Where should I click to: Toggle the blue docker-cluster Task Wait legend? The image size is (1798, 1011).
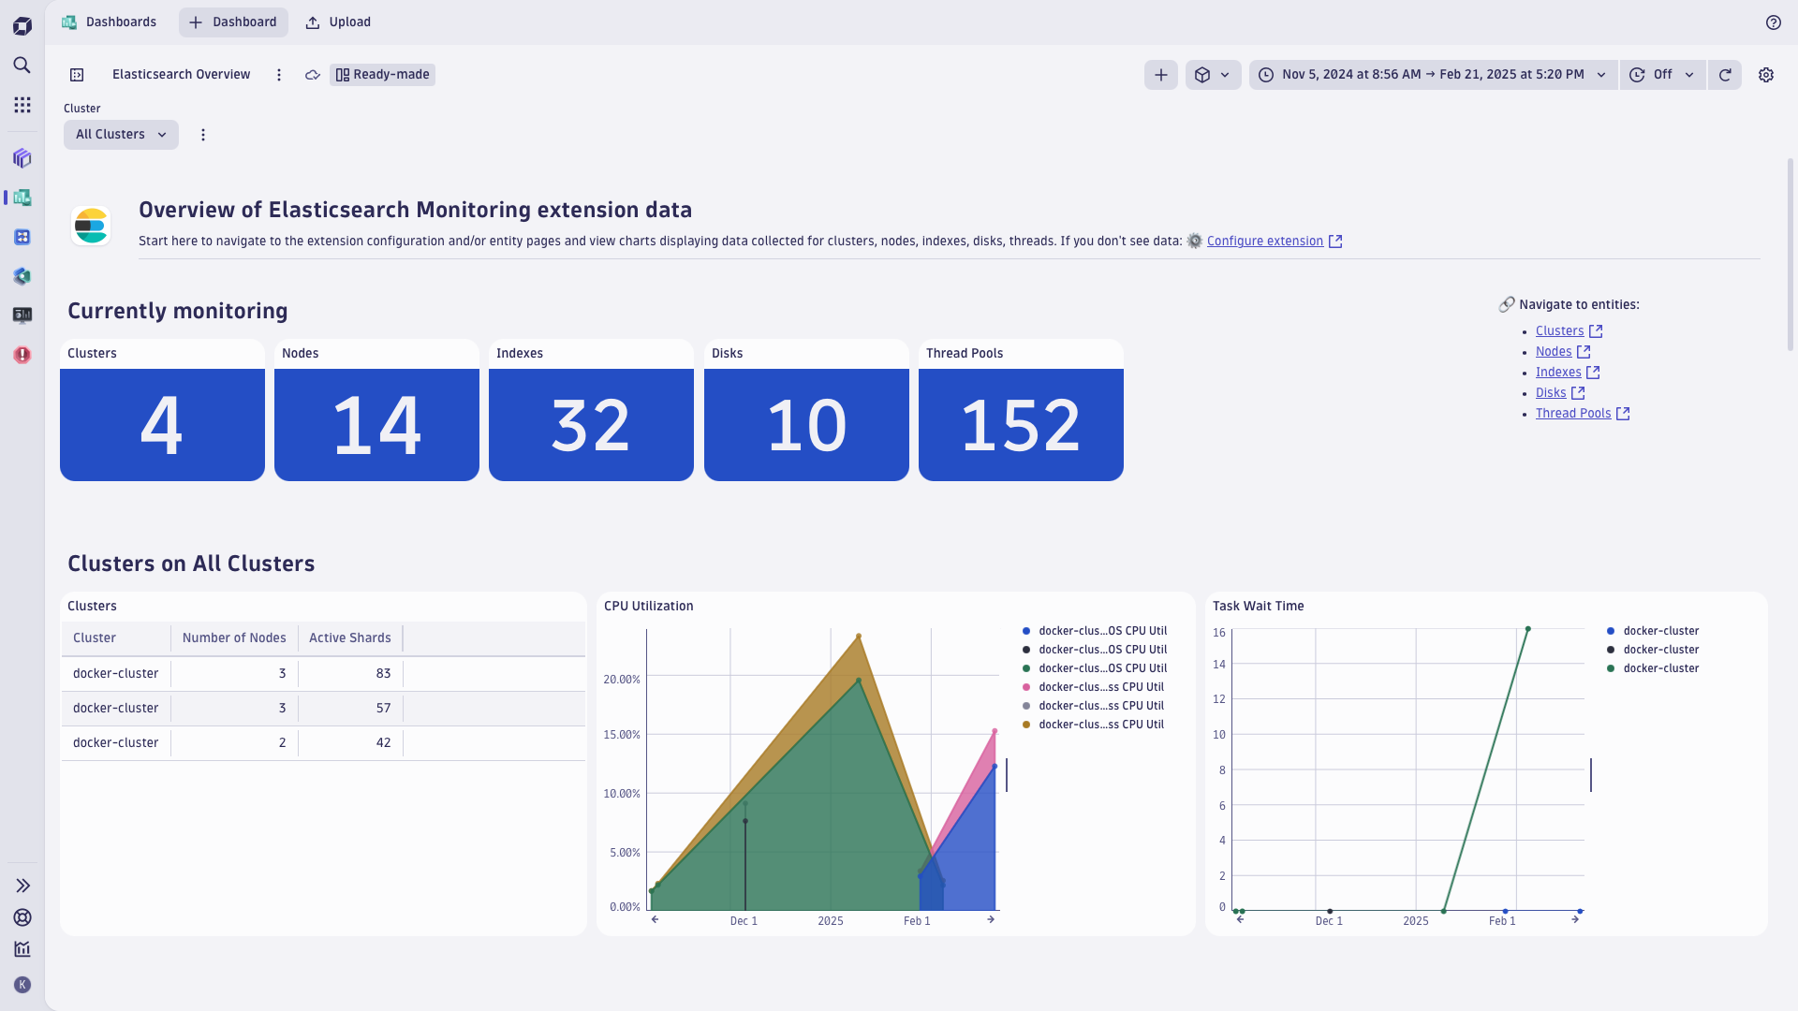1653,631
